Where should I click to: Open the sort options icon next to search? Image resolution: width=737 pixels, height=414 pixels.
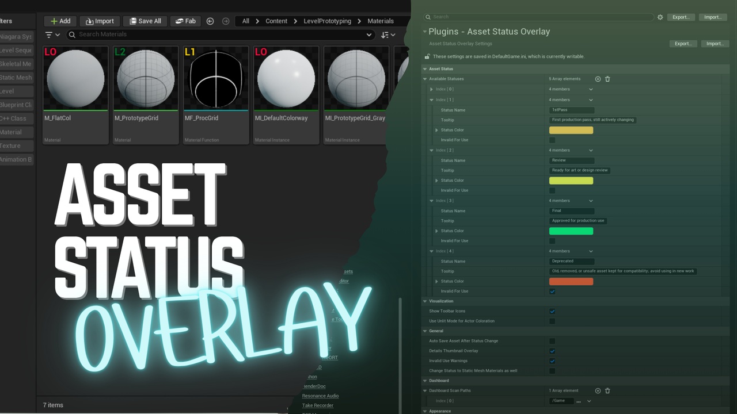[x=388, y=35]
